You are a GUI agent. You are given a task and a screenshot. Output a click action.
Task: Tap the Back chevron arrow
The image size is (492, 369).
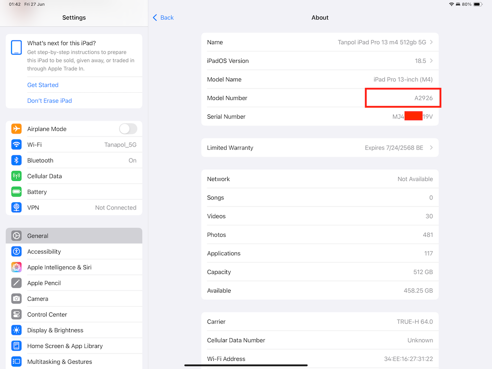[x=155, y=18]
